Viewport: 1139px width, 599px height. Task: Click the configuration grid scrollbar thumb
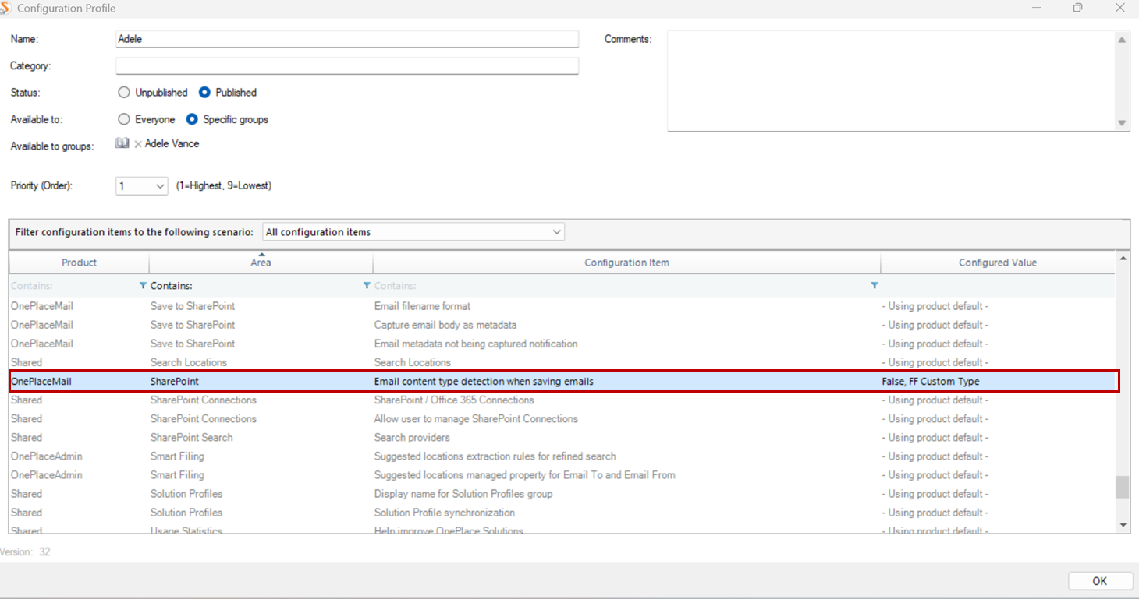[1122, 487]
